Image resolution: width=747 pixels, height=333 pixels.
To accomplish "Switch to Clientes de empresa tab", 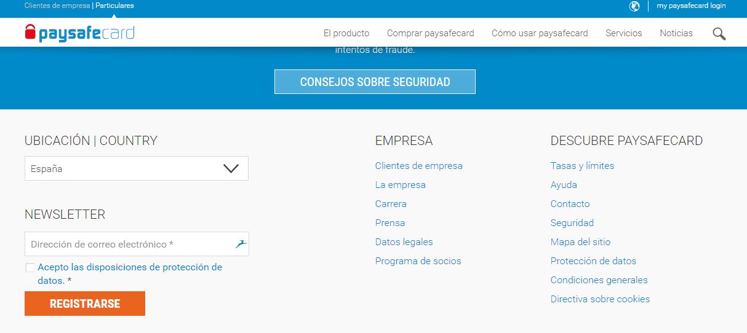I will (x=57, y=6).
